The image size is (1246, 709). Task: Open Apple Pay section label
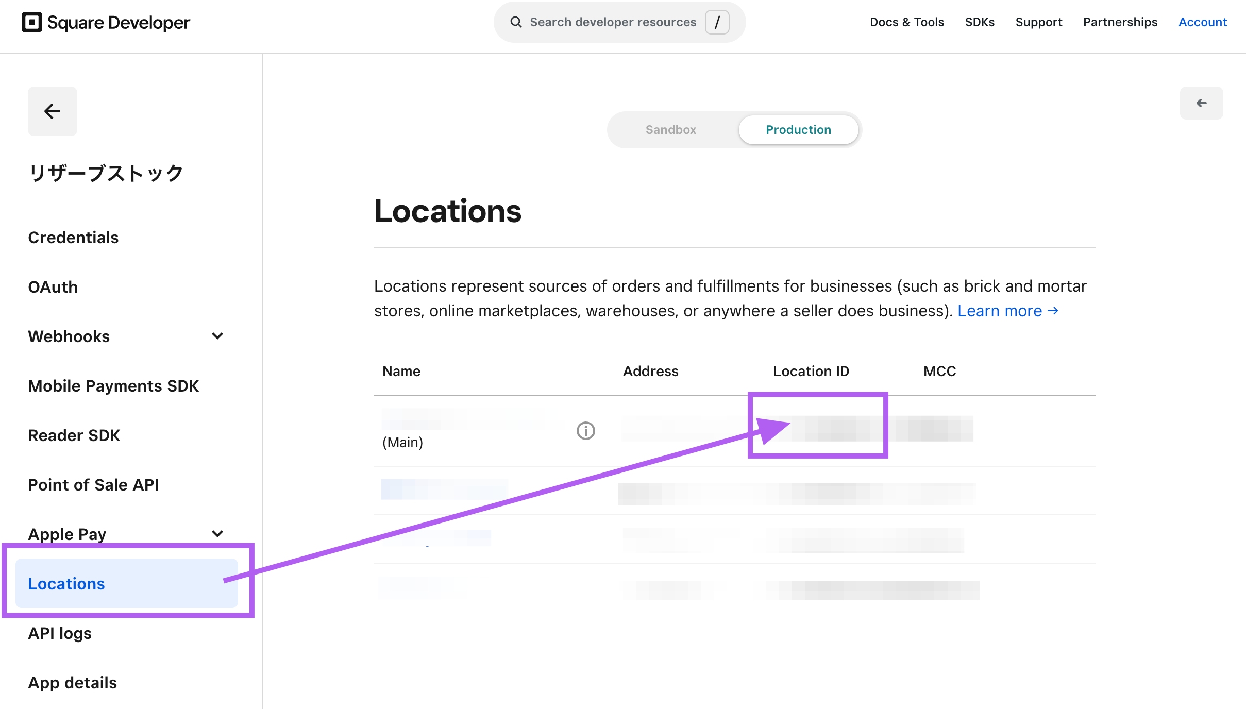pos(67,534)
